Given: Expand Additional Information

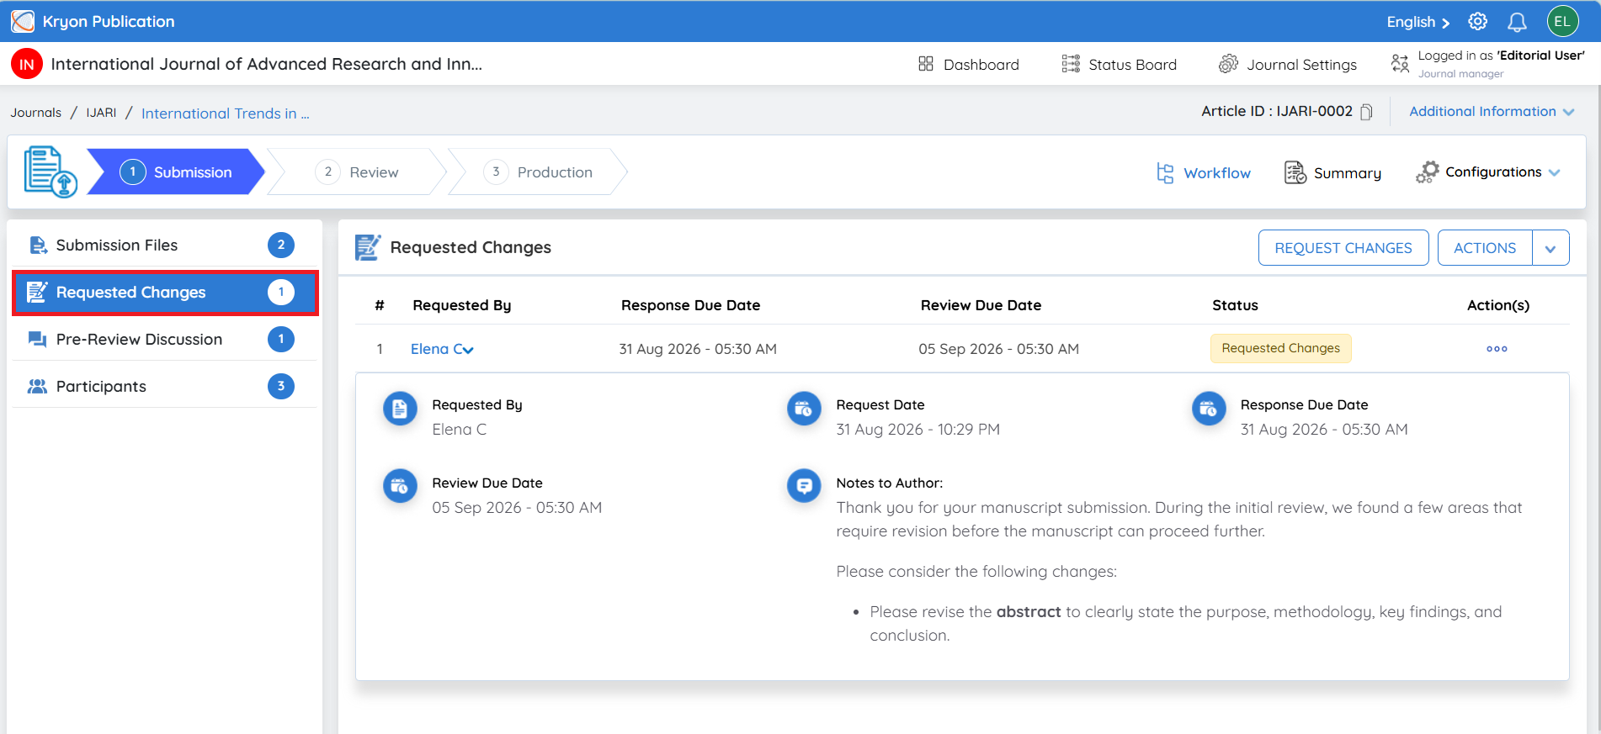Looking at the screenshot, I should coord(1492,112).
